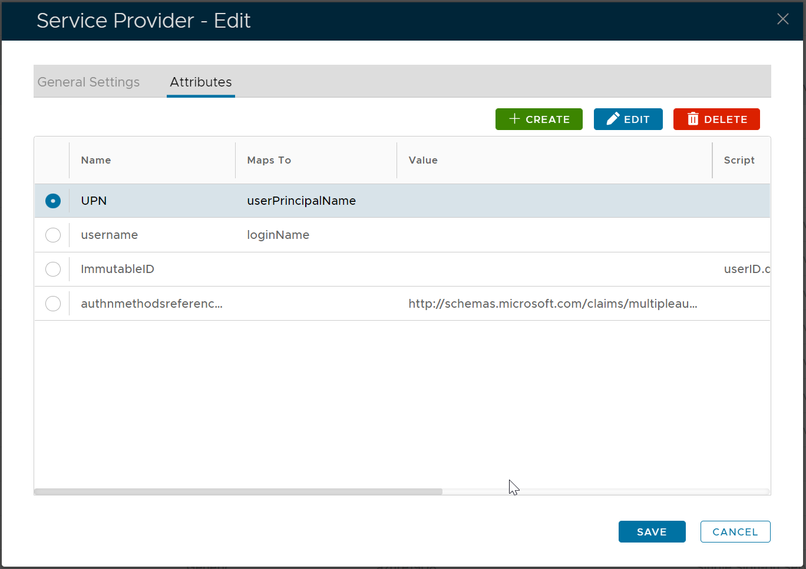This screenshot has height=569, width=806.
Task: Save the service provider changes
Action: click(x=652, y=531)
